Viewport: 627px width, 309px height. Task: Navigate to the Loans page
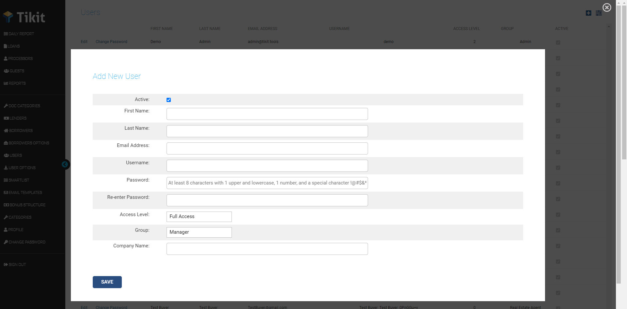pos(13,46)
